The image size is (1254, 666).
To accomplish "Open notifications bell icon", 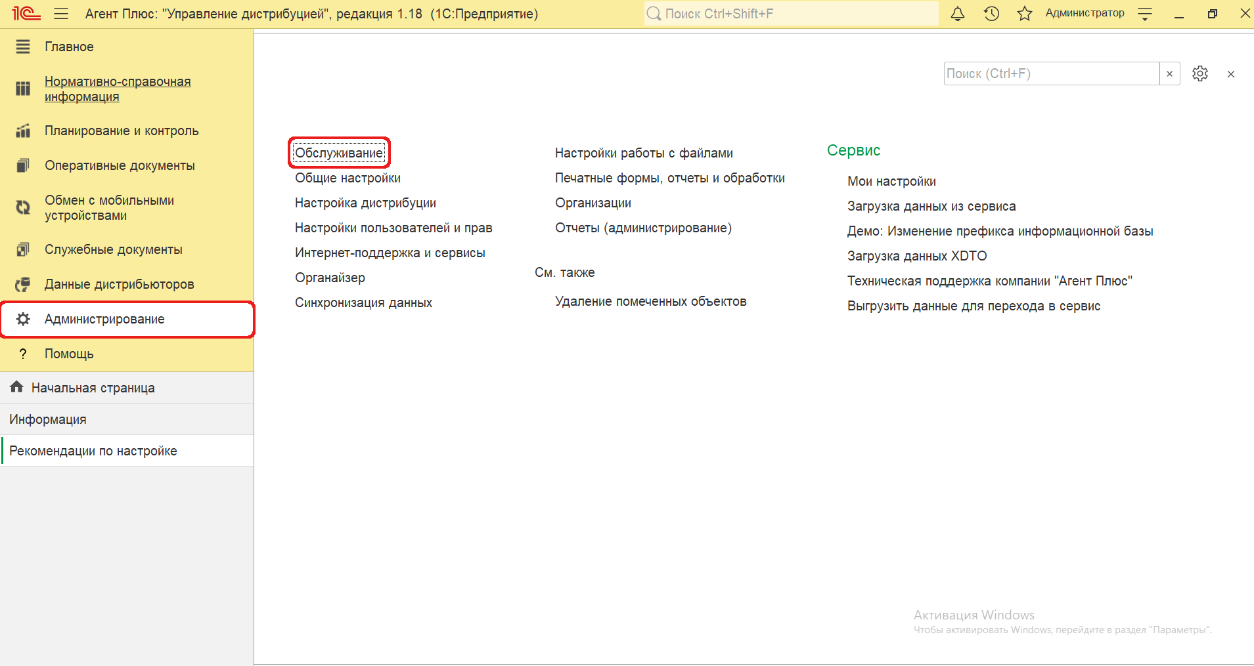I will [x=958, y=13].
